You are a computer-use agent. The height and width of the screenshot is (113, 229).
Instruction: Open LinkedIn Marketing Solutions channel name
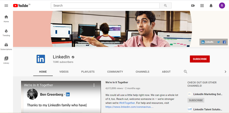click(208, 94)
